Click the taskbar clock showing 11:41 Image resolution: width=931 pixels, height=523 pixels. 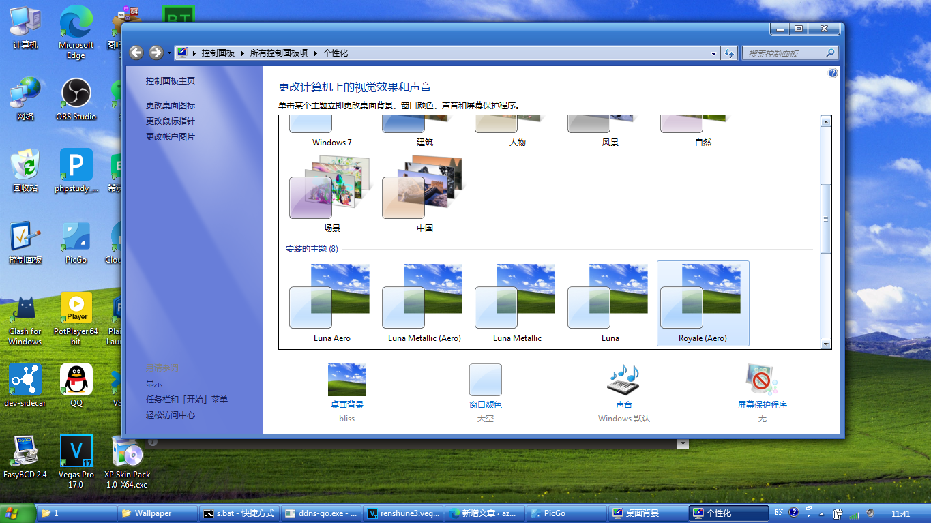click(901, 513)
